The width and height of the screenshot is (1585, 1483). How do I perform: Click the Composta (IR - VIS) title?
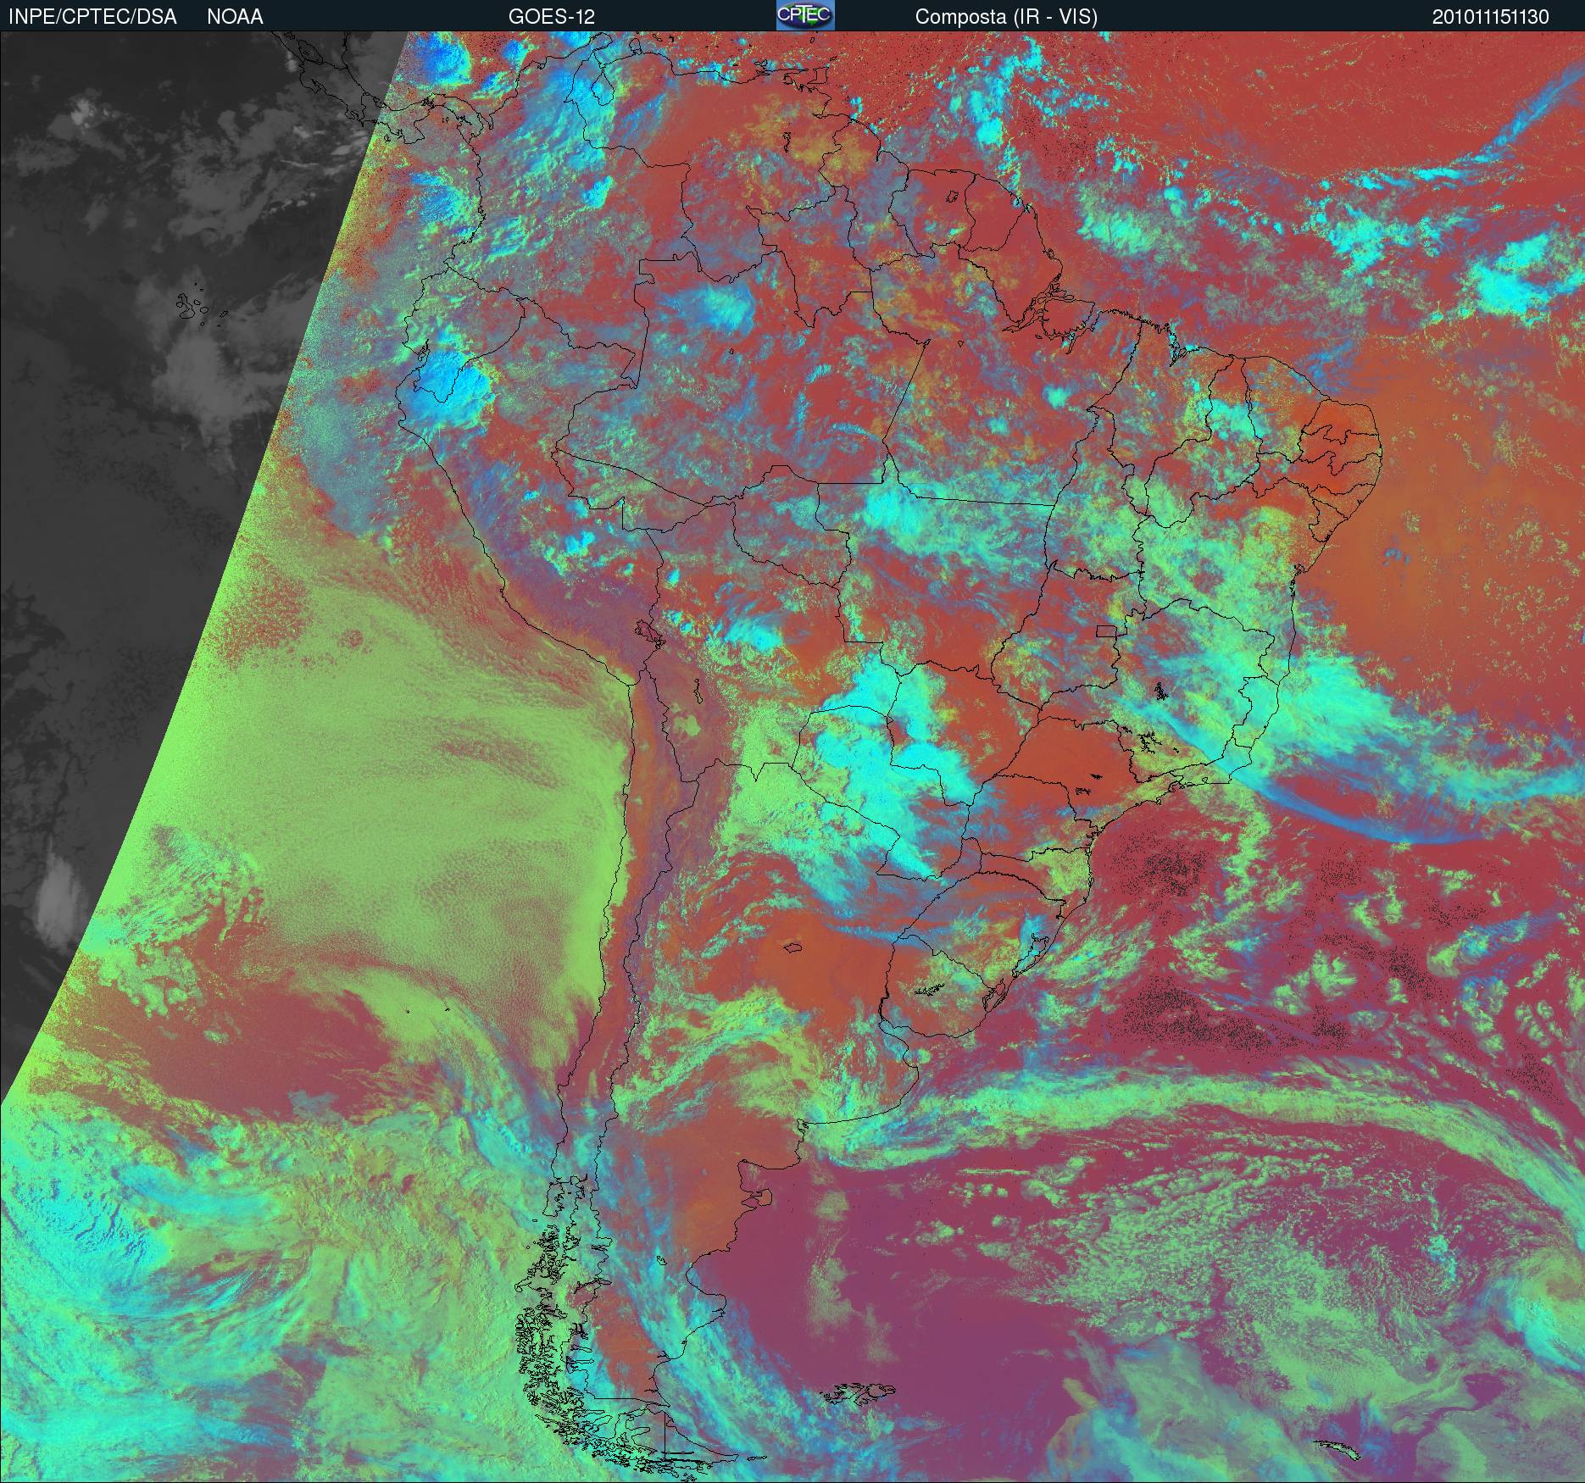(1006, 17)
